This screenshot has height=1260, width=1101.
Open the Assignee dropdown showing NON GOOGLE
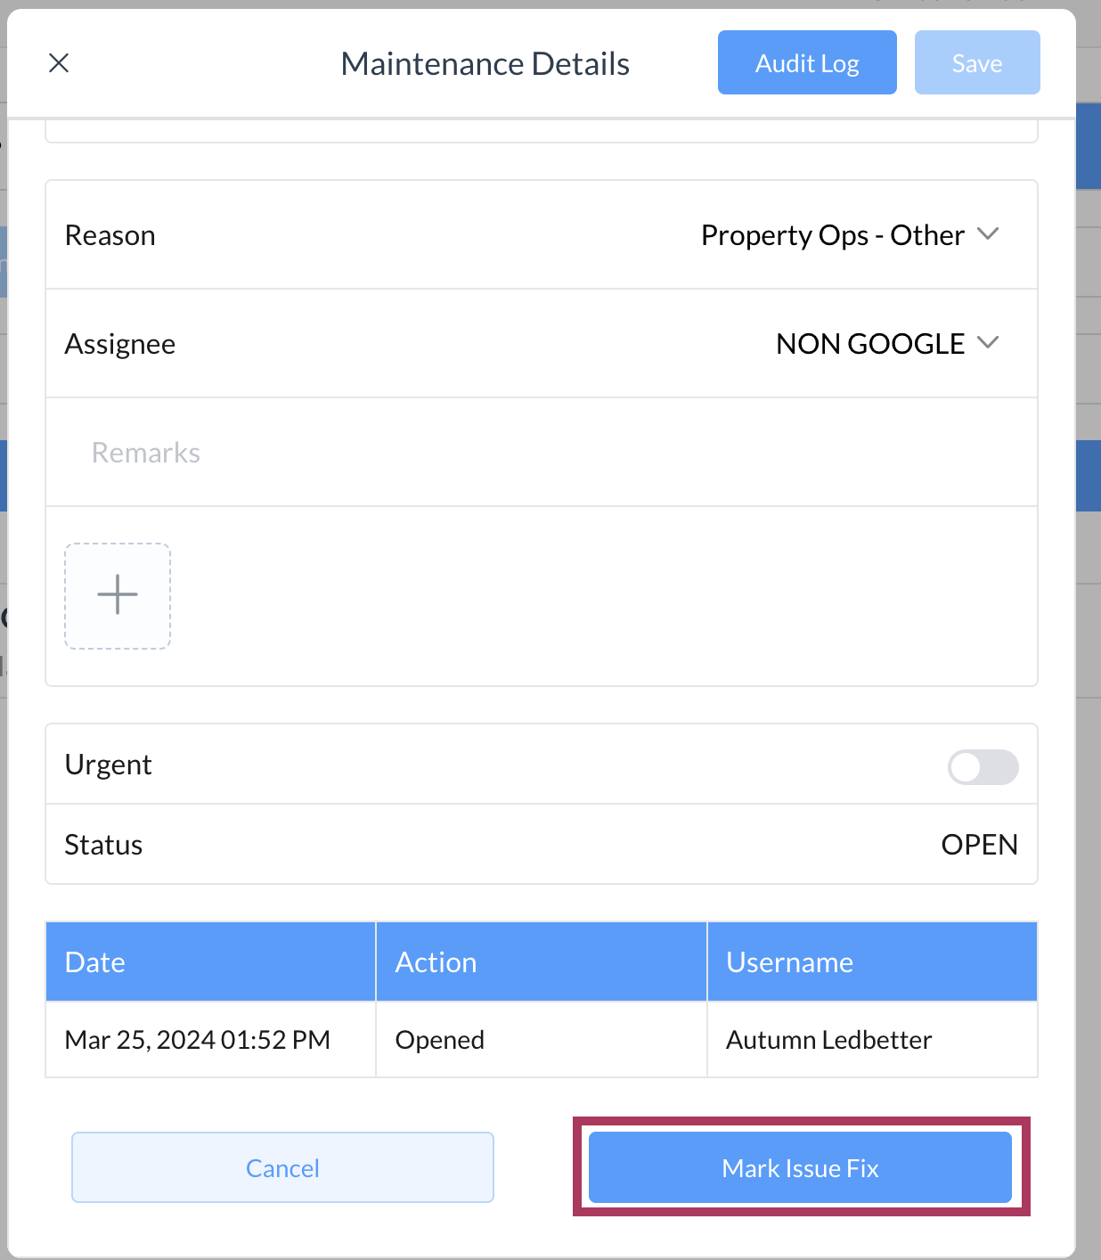click(x=869, y=344)
